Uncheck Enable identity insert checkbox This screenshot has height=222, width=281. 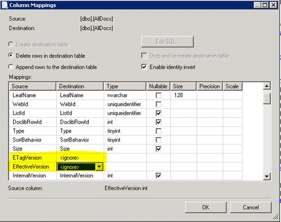tap(144, 67)
